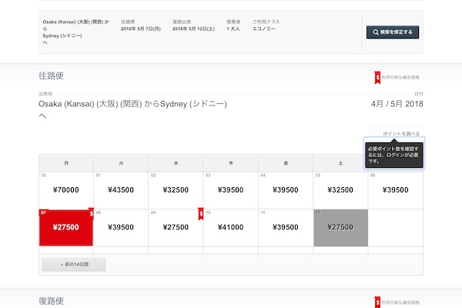
Task: Click the login required tooltip
Action: (394, 155)
